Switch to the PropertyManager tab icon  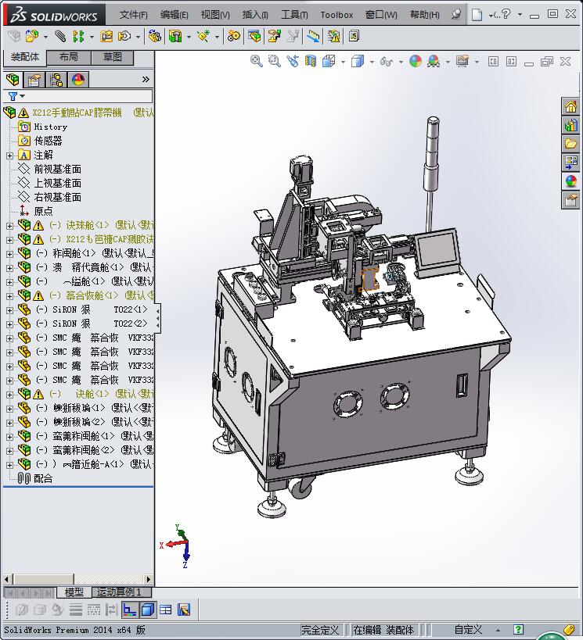[x=34, y=80]
